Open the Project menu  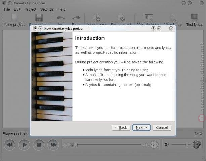(30, 9)
